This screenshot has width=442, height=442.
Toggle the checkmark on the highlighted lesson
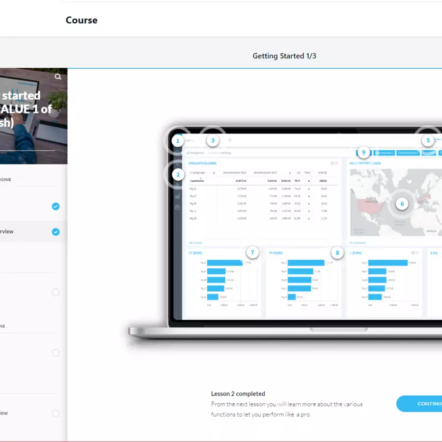(x=56, y=232)
